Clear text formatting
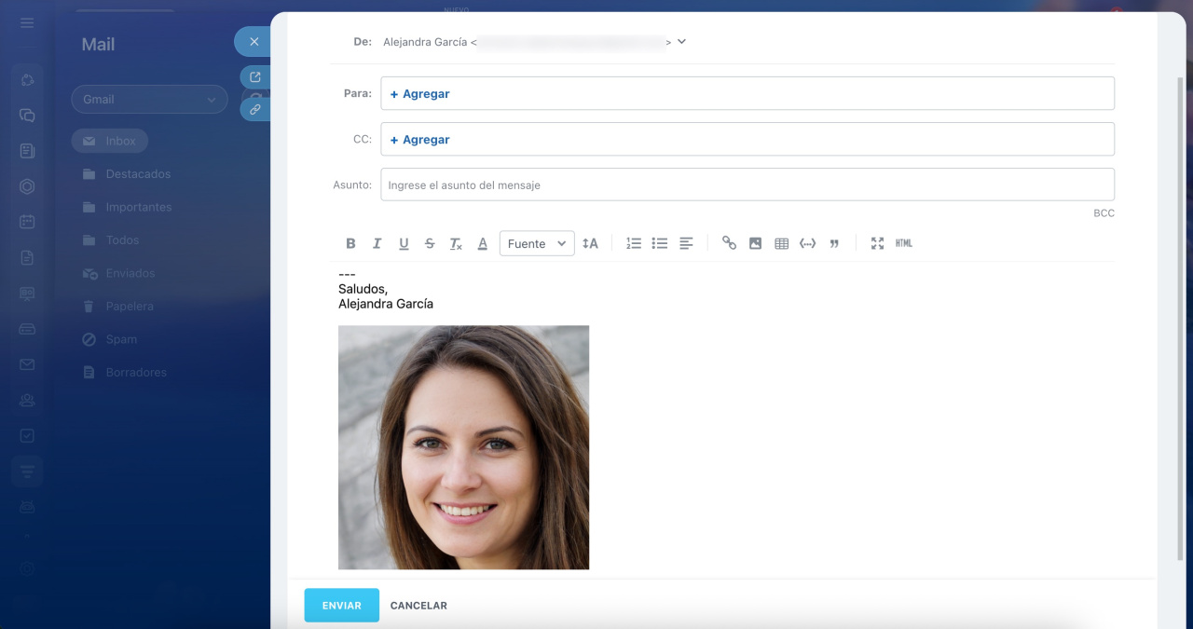This screenshot has width=1193, height=629. [456, 243]
